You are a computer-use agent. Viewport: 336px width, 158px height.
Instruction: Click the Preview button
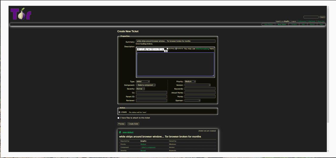tap(121, 124)
